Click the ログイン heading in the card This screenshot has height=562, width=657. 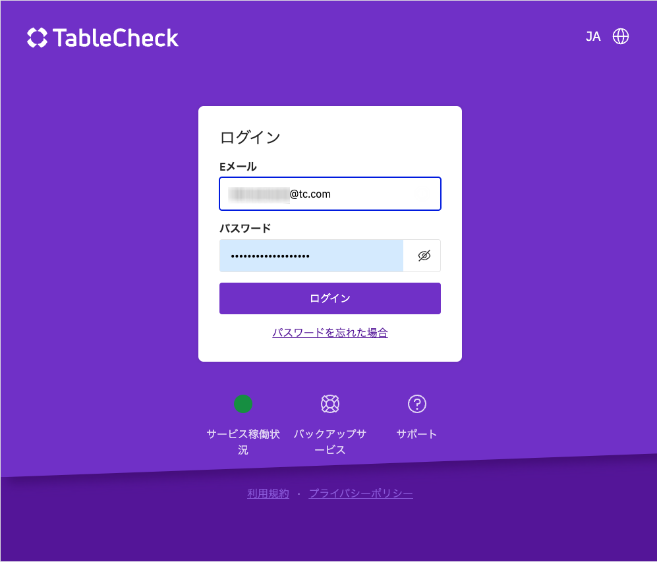250,138
